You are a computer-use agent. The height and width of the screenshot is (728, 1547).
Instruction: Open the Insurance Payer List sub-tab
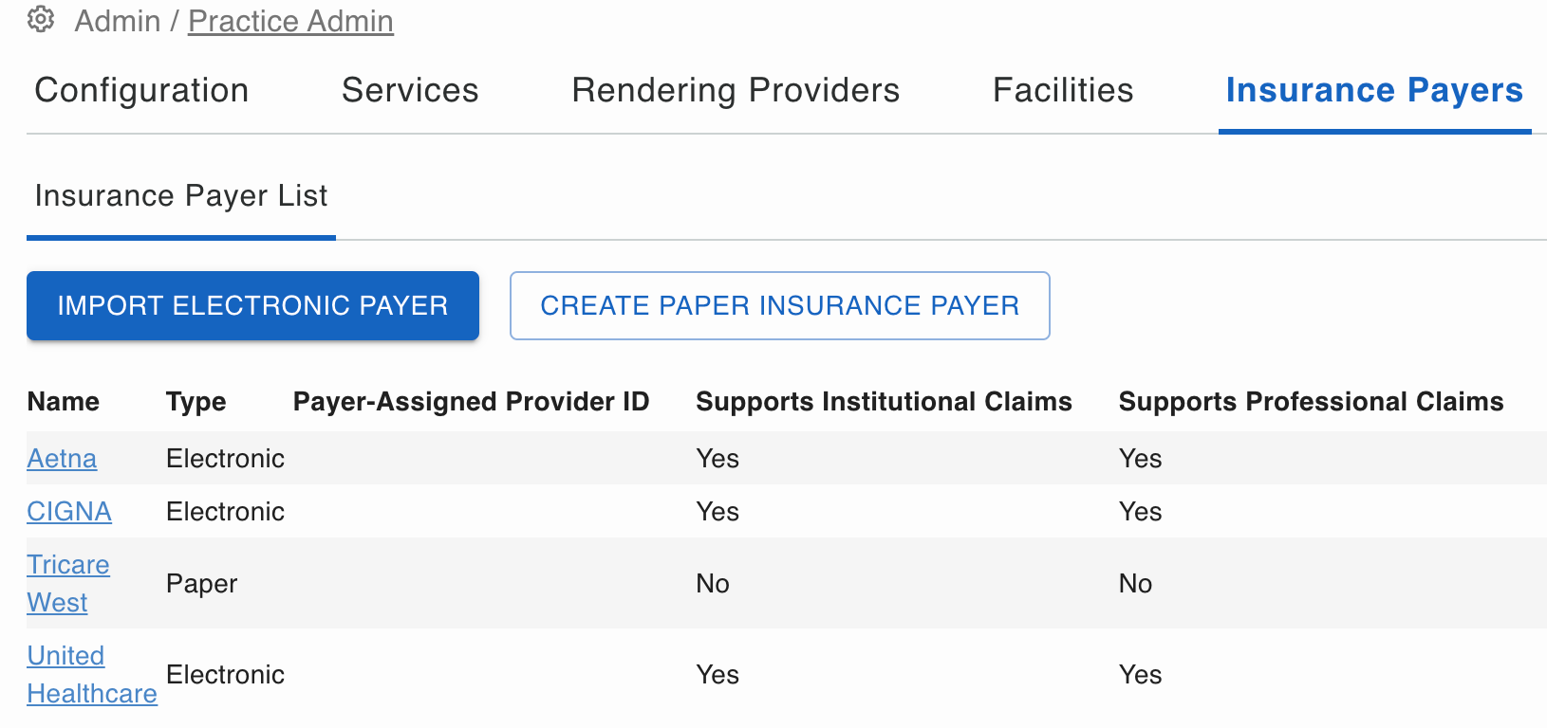point(181,196)
